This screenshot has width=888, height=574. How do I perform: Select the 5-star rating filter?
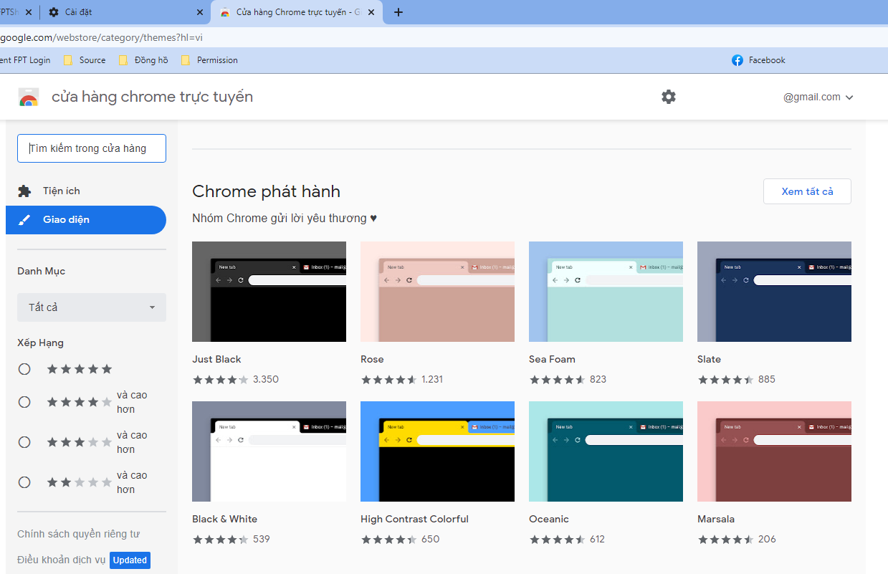(24, 369)
